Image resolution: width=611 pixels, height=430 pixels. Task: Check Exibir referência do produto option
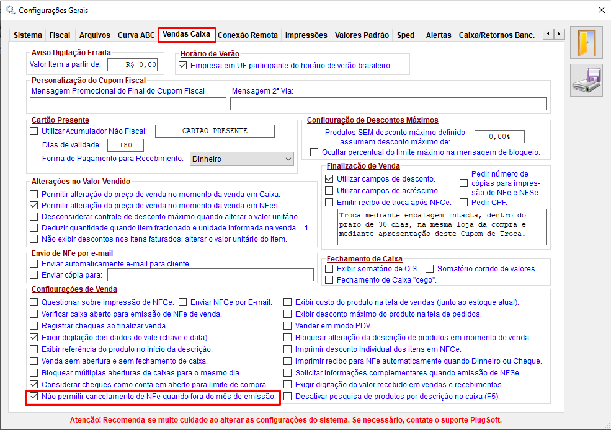point(34,349)
